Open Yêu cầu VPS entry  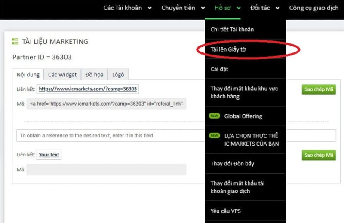pos(245,211)
